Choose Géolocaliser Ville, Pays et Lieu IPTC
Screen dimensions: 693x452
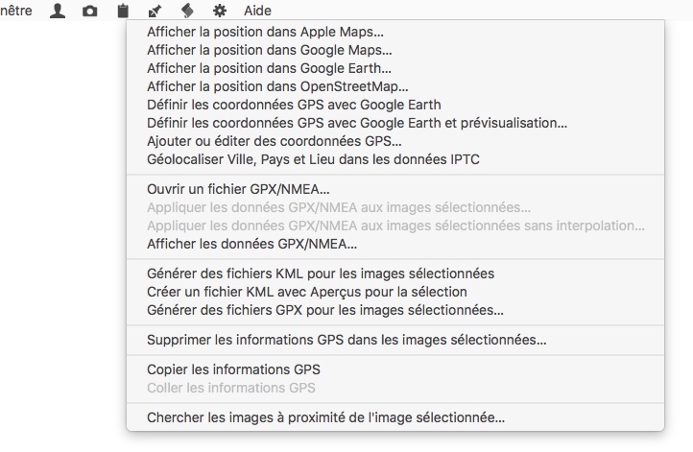pos(395,159)
